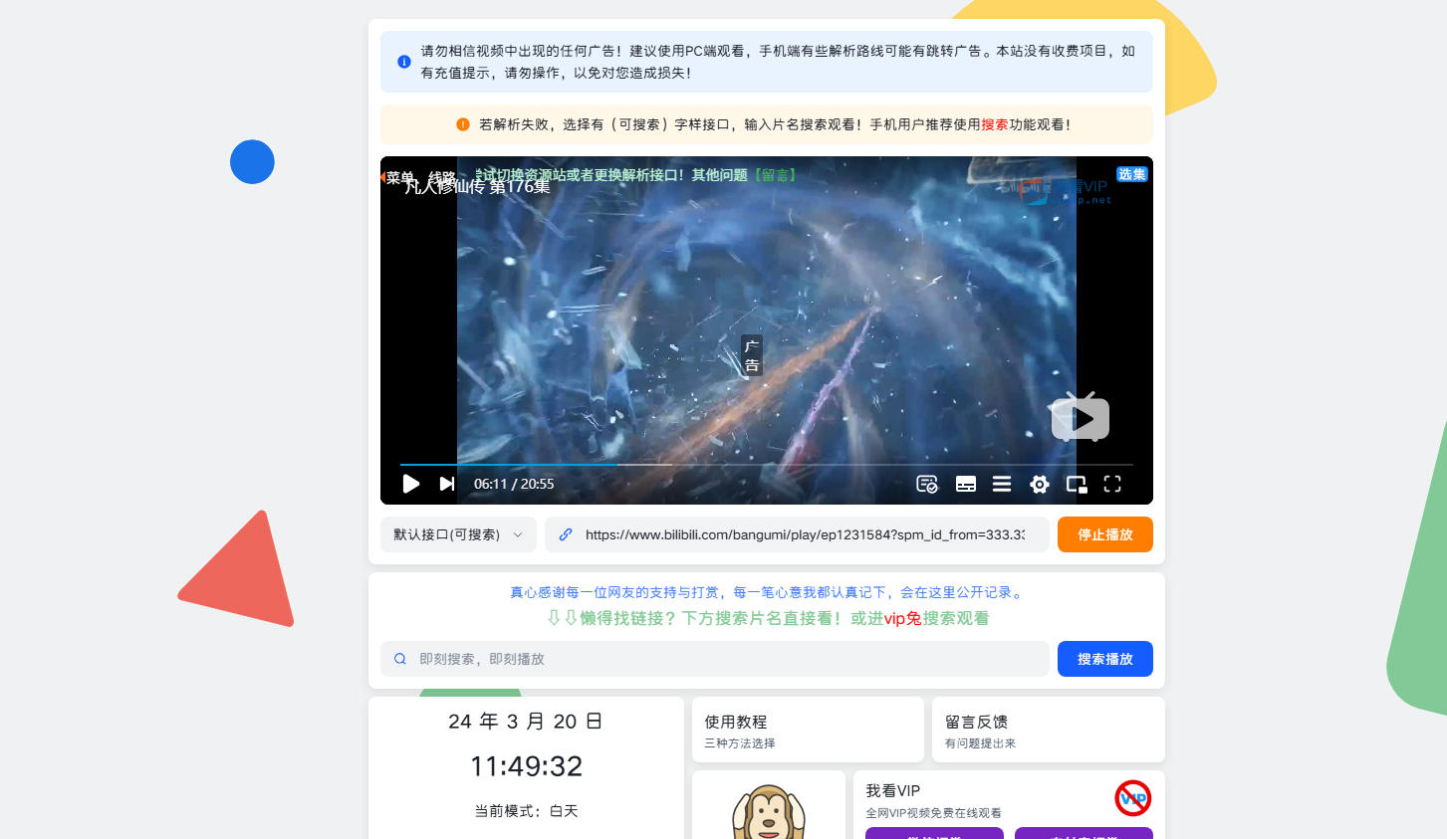The image size is (1447, 839).
Task: Toggle the subtitle icon in the player controls
Action: point(965,484)
